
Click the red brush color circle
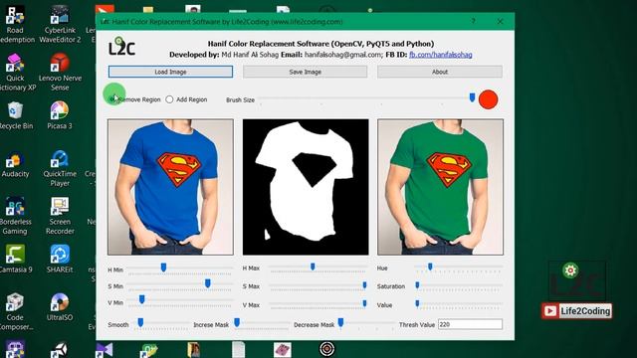click(488, 99)
